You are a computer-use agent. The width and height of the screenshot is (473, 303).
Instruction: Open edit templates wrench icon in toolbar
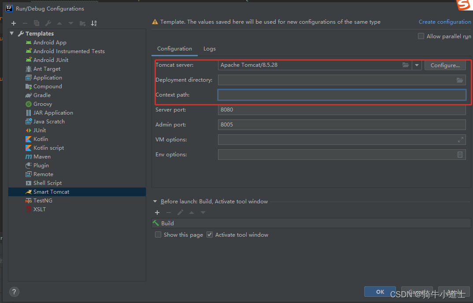click(48, 23)
